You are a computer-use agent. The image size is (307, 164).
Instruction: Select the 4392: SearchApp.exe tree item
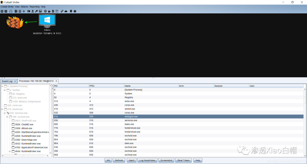(x=26, y=140)
